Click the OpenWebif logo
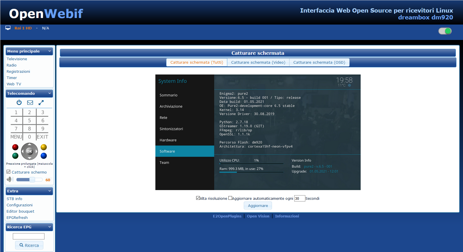Screen dimensions: 463x252 (x=46, y=13)
